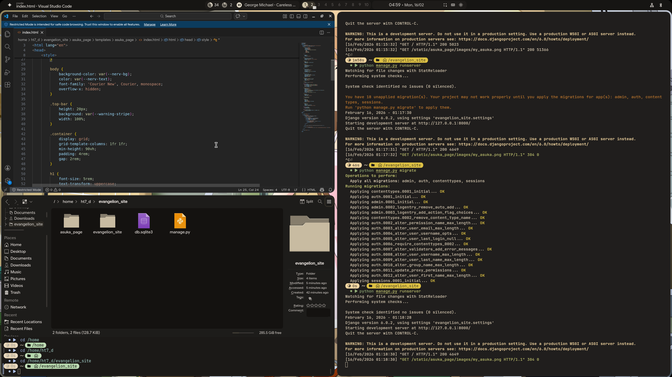Toggle primary sidebar layout button
The width and height of the screenshot is (672, 377).
pyautogui.click(x=292, y=16)
